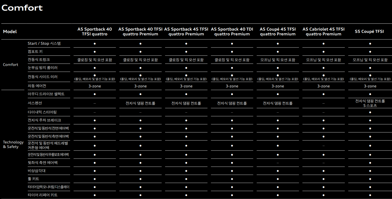The image size is (392, 199).
Task: Select the Technology & Safety category label
Action: [13, 144]
